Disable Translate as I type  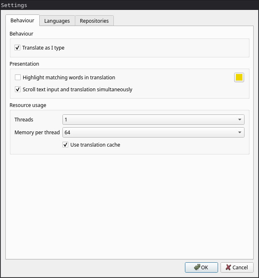(x=17, y=48)
